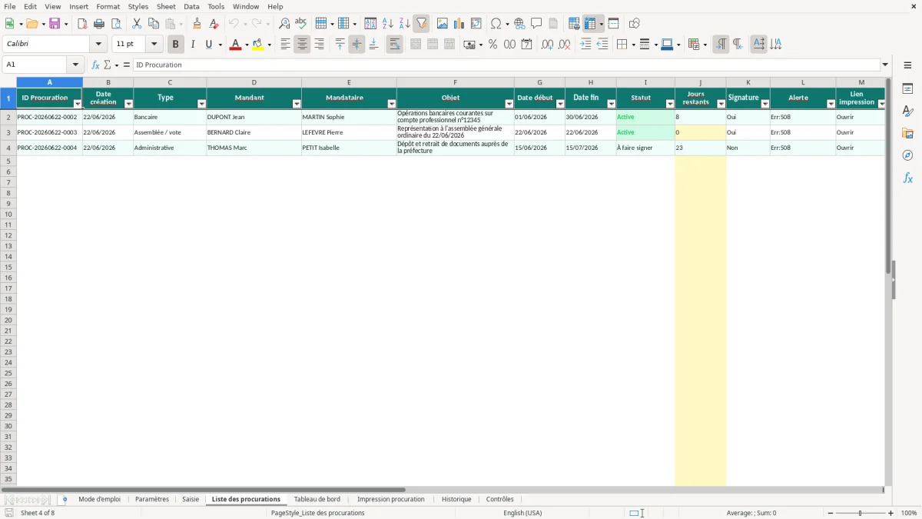
Task: Insert special character Omega icon
Action: click(x=496, y=24)
